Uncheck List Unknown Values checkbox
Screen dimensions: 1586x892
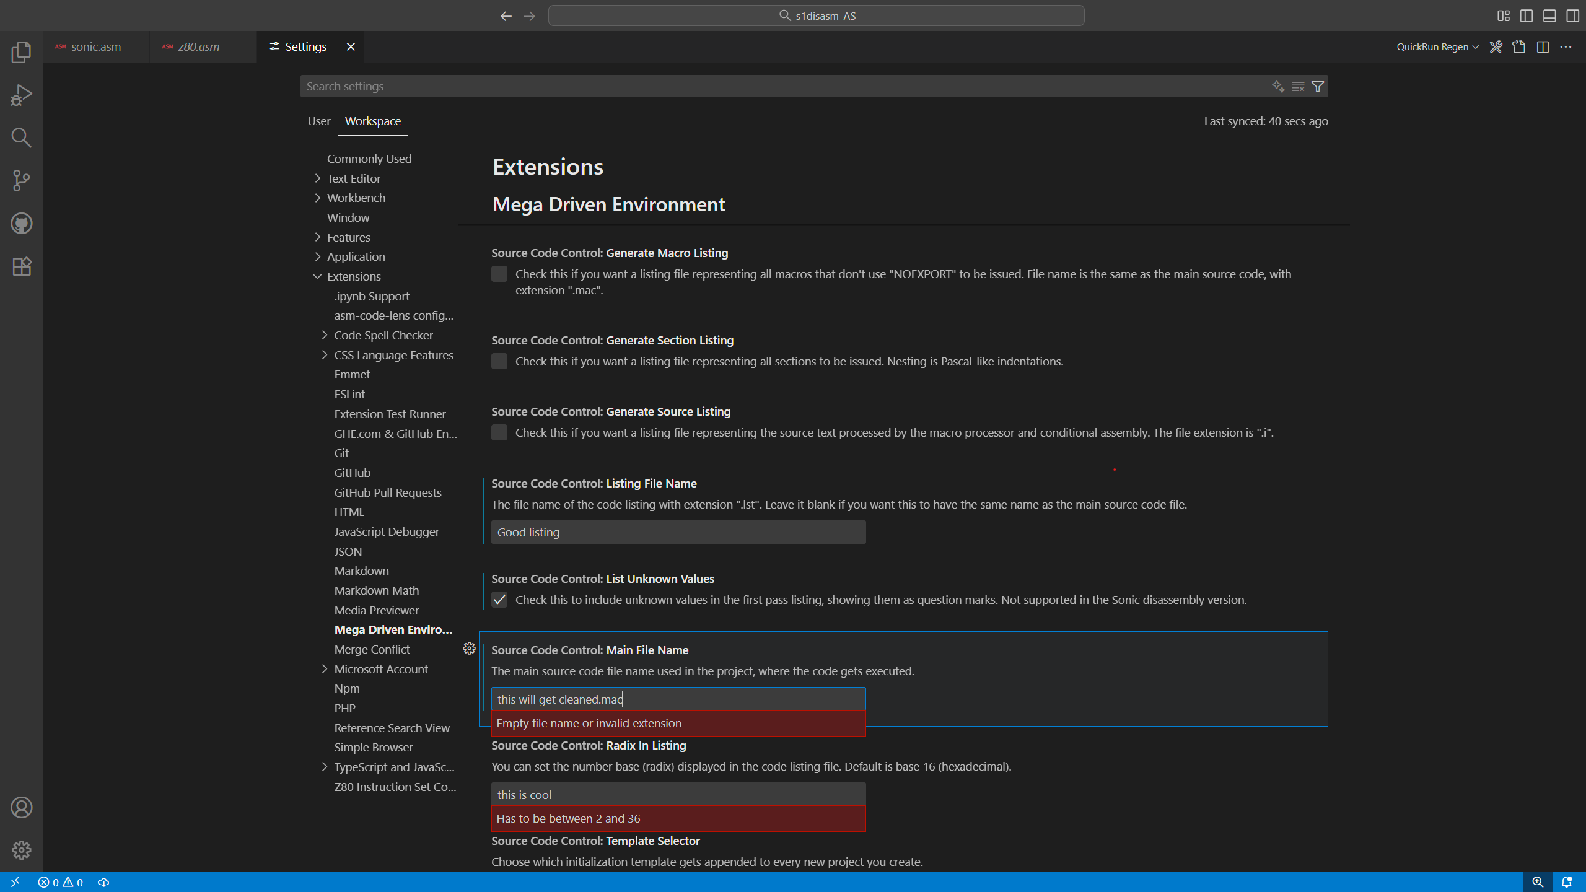[499, 600]
